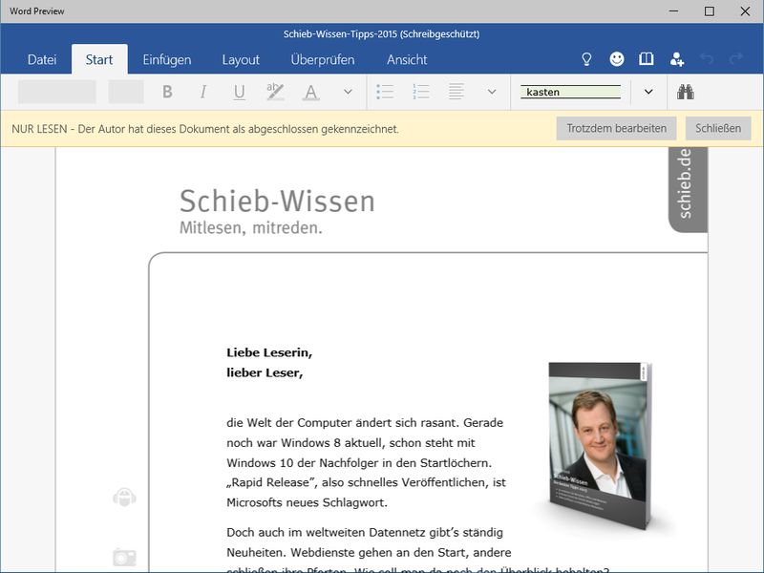Select the Start tab
Image resolution: width=764 pixels, height=573 pixels.
pos(99,59)
